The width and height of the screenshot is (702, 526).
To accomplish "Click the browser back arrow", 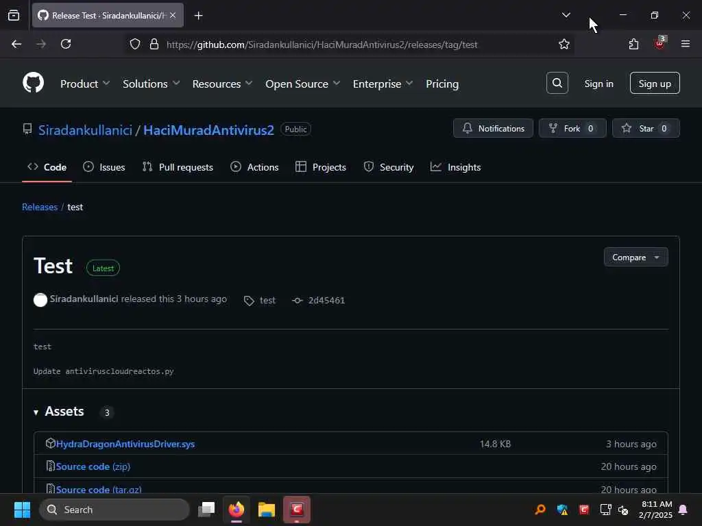I will [16, 44].
